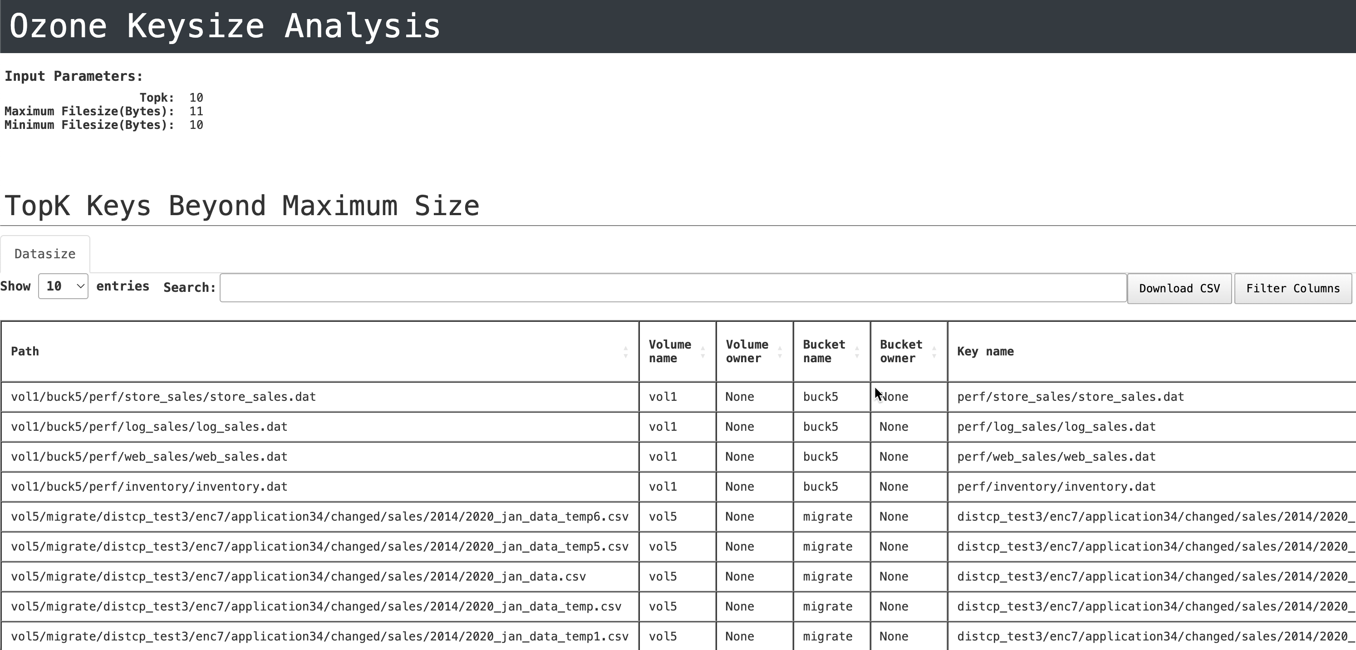Viewport: 1356px width, 650px height.
Task: Click the ascending sort arrow on Bucket owner
Action: point(935,347)
